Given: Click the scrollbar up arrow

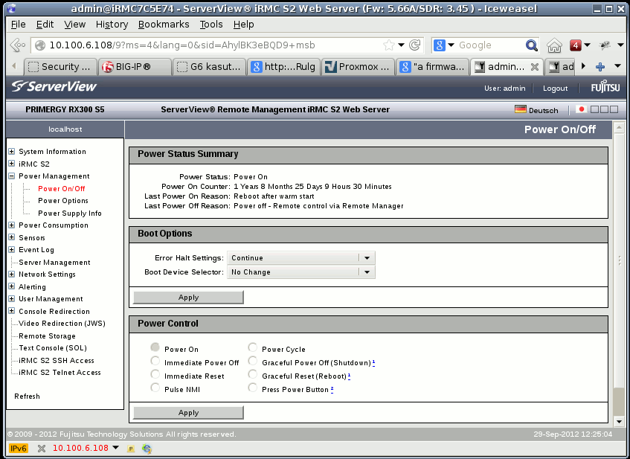Looking at the screenshot, I should pos(619,128).
